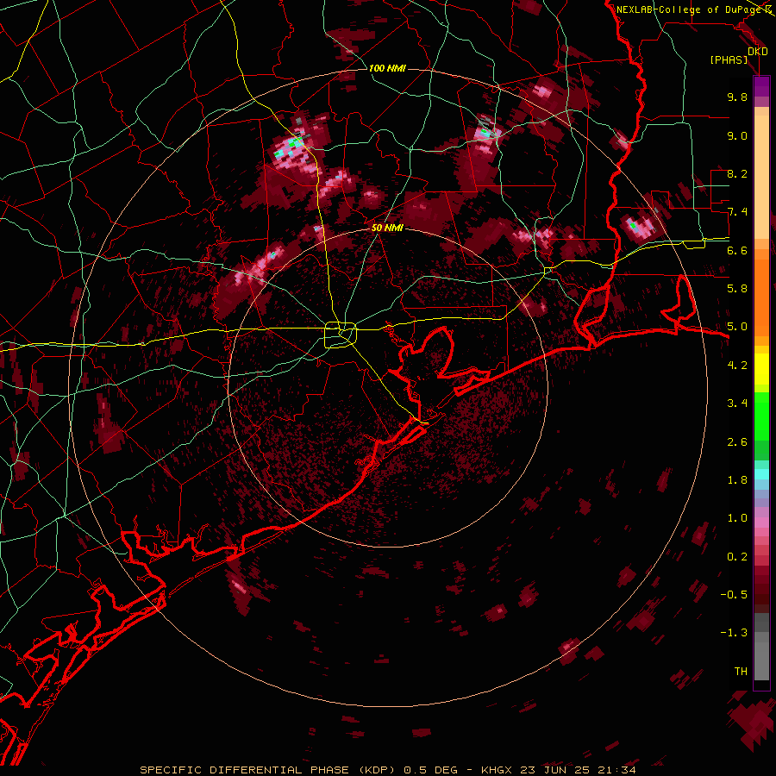776x776 pixels.
Task: Click the 4.2 legend value
Action: [737, 366]
